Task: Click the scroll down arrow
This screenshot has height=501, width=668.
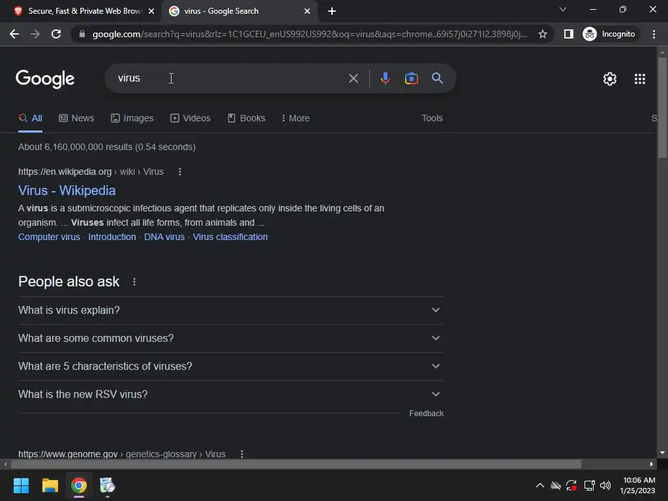Action: [662, 453]
